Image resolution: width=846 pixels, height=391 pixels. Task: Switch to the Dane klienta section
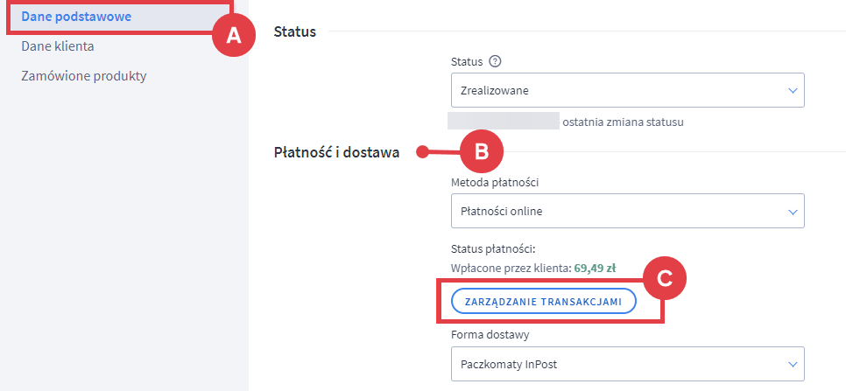pyautogui.click(x=58, y=46)
